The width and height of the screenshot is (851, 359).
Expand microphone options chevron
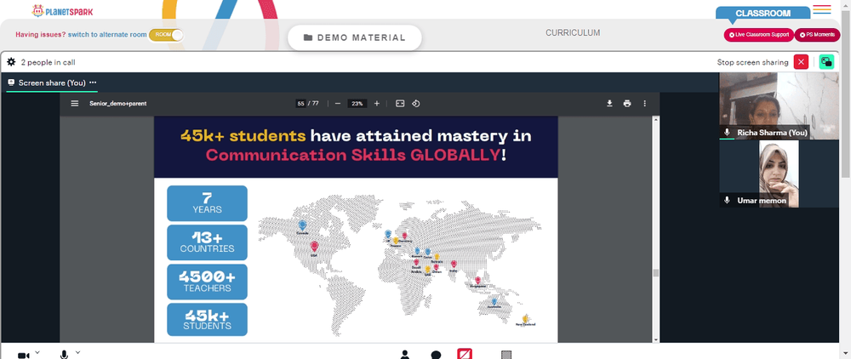point(77,352)
